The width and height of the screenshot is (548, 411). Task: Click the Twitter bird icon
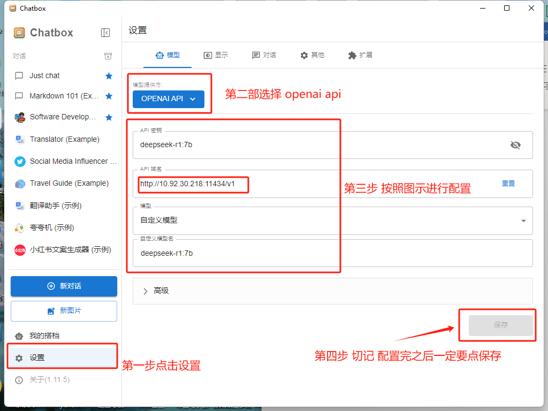click(20, 162)
